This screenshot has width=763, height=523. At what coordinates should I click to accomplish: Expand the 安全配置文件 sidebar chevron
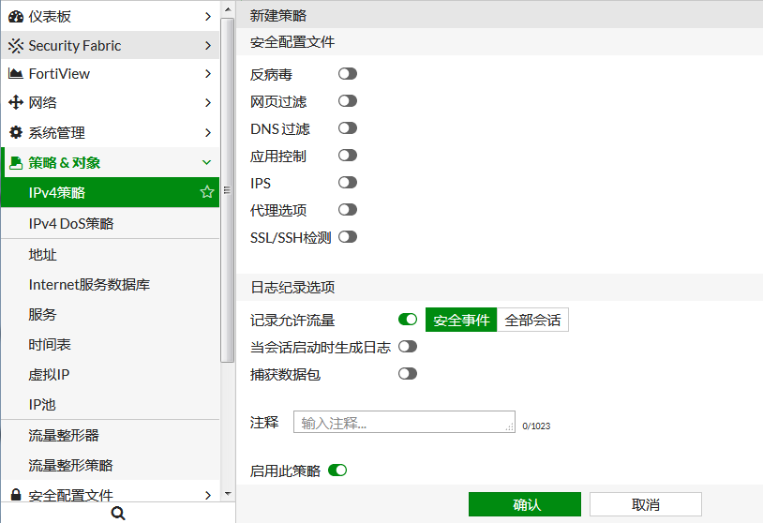pyautogui.click(x=208, y=495)
